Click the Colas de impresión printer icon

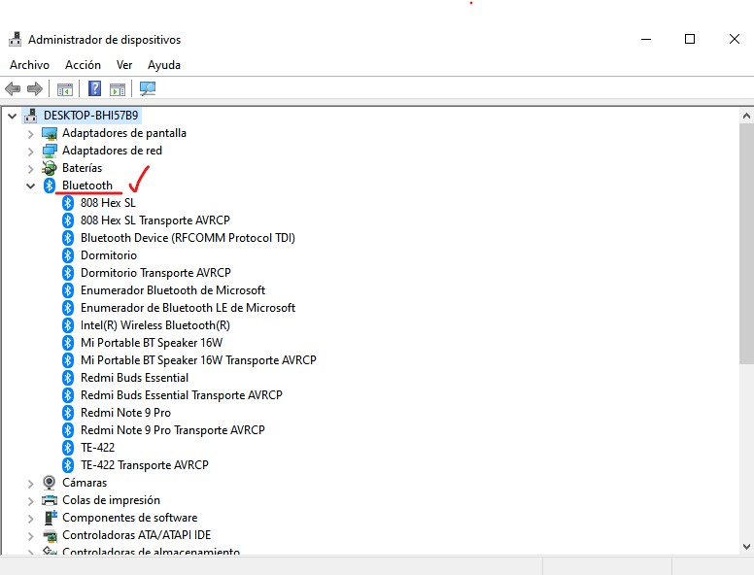(50, 500)
